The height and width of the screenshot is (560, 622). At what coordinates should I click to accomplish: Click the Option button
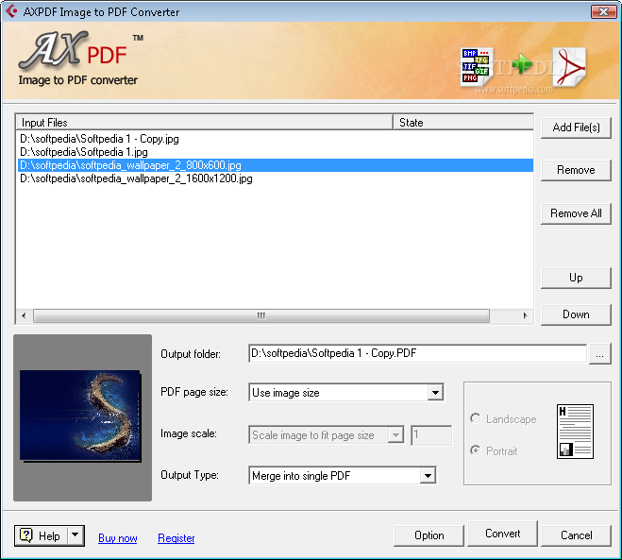[429, 535]
